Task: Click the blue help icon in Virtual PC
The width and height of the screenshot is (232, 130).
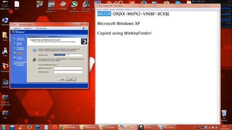Action: (x=83, y=28)
